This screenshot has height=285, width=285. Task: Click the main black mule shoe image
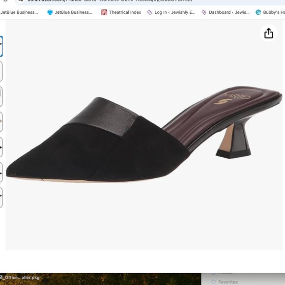(x=144, y=135)
